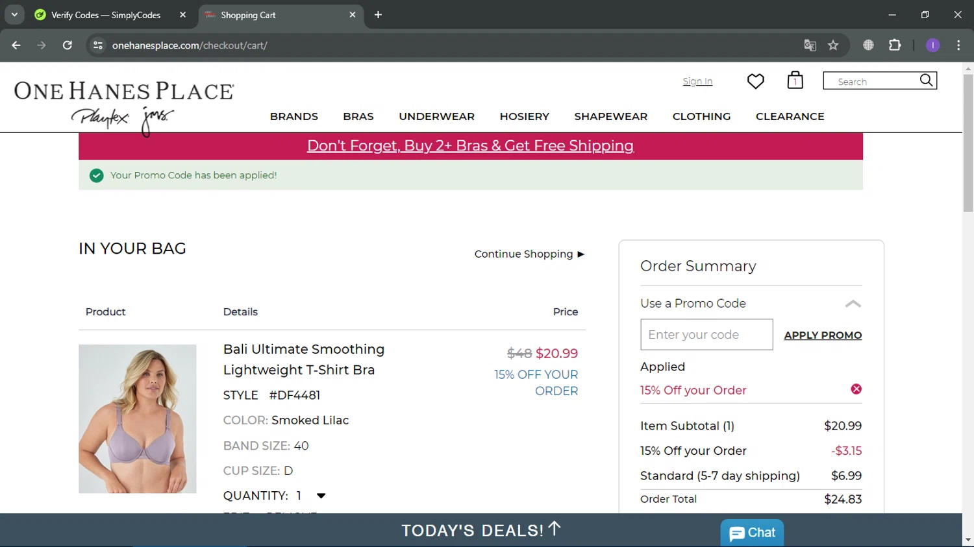The height and width of the screenshot is (547, 974).
Task: Open the Chat widget
Action: coord(752,533)
